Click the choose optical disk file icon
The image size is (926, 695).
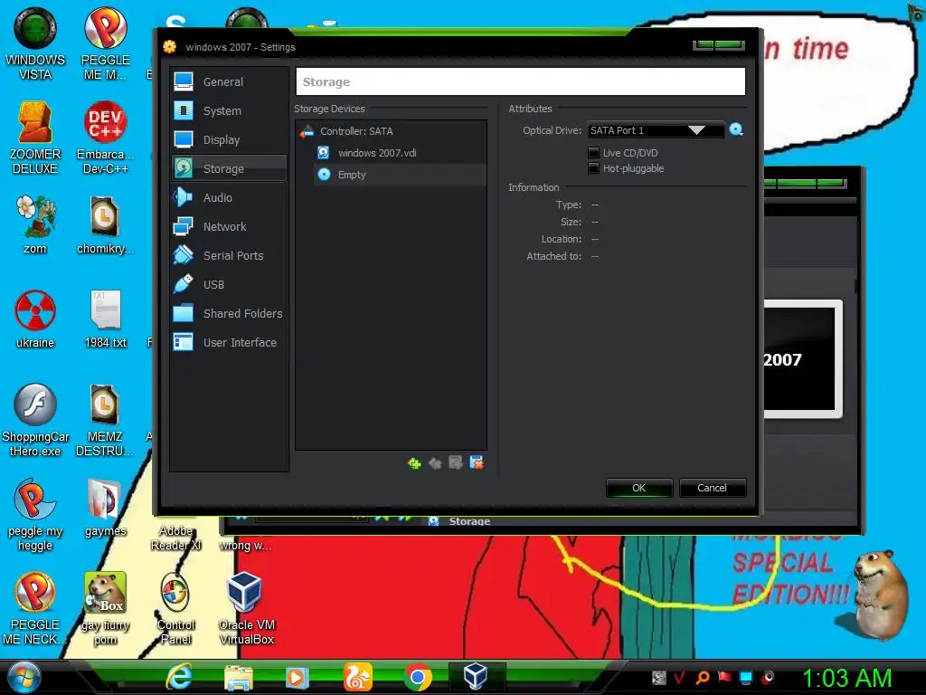[736, 129]
